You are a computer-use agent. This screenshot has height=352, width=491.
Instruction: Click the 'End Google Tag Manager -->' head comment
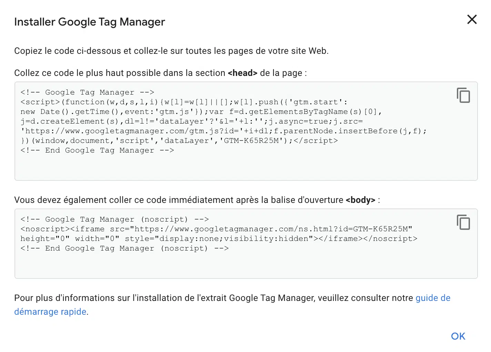point(97,150)
